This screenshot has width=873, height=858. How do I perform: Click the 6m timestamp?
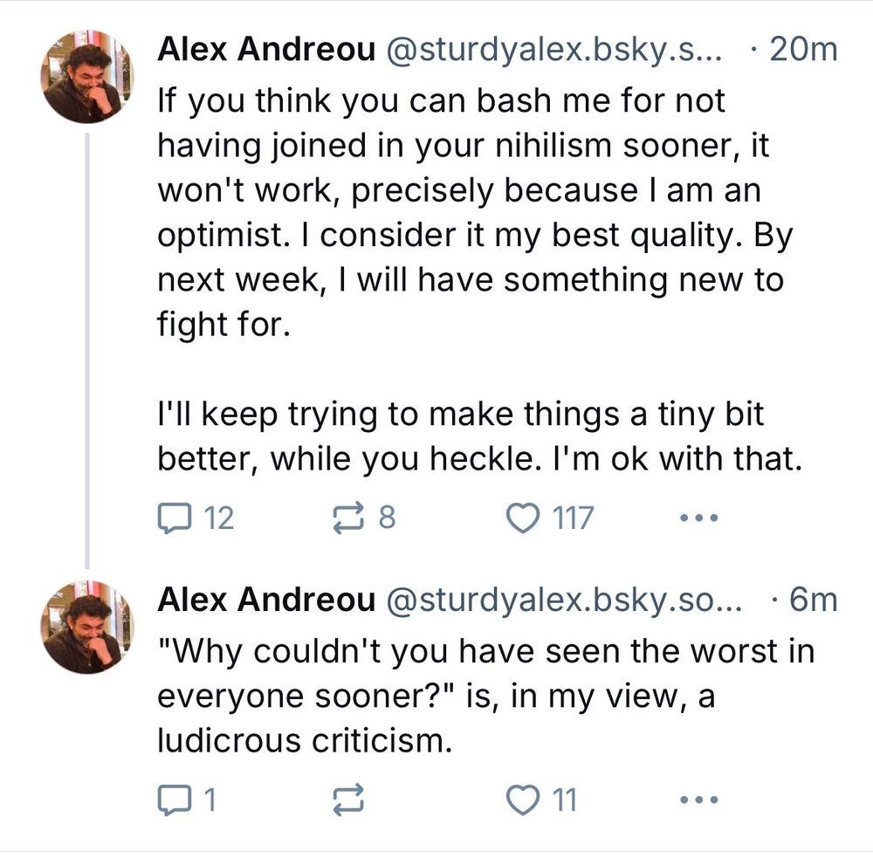(x=812, y=600)
